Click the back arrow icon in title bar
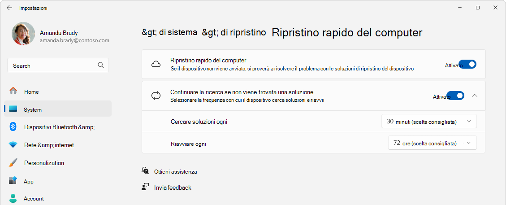This screenshot has height=205, width=506. pyautogui.click(x=9, y=8)
